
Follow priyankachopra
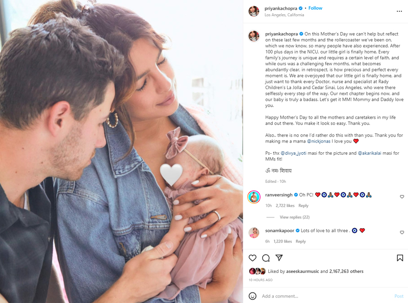[x=315, y=8]
